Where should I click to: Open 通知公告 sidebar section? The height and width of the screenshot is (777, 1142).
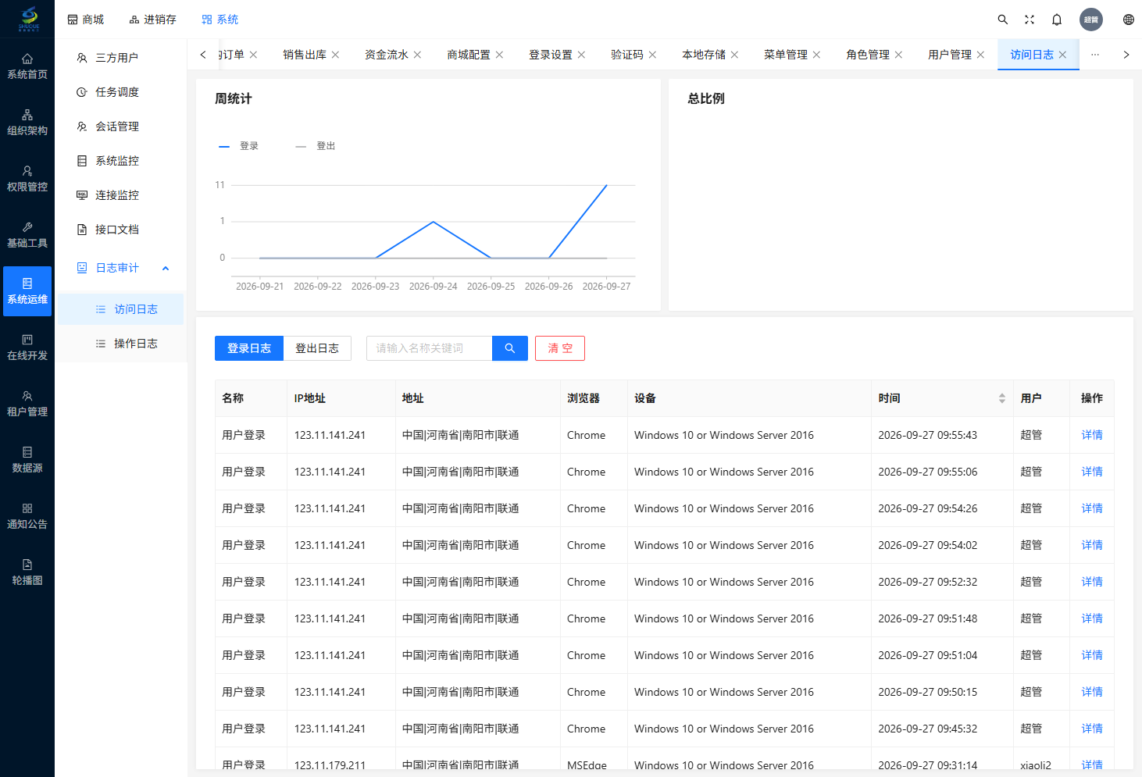click(x=27, y=516)
